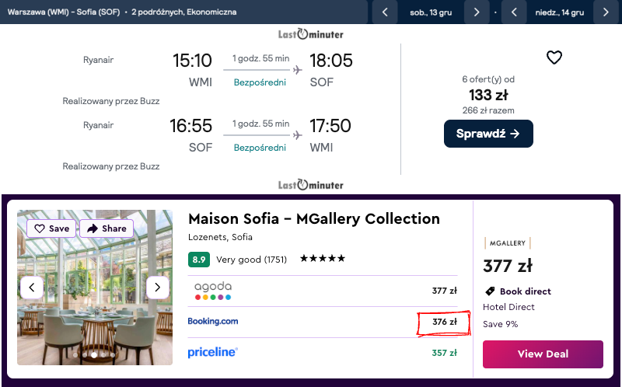This screenshot has width=622, height=387.
Task: Show previous hotel photo
Action: click(x=32, y=287)
